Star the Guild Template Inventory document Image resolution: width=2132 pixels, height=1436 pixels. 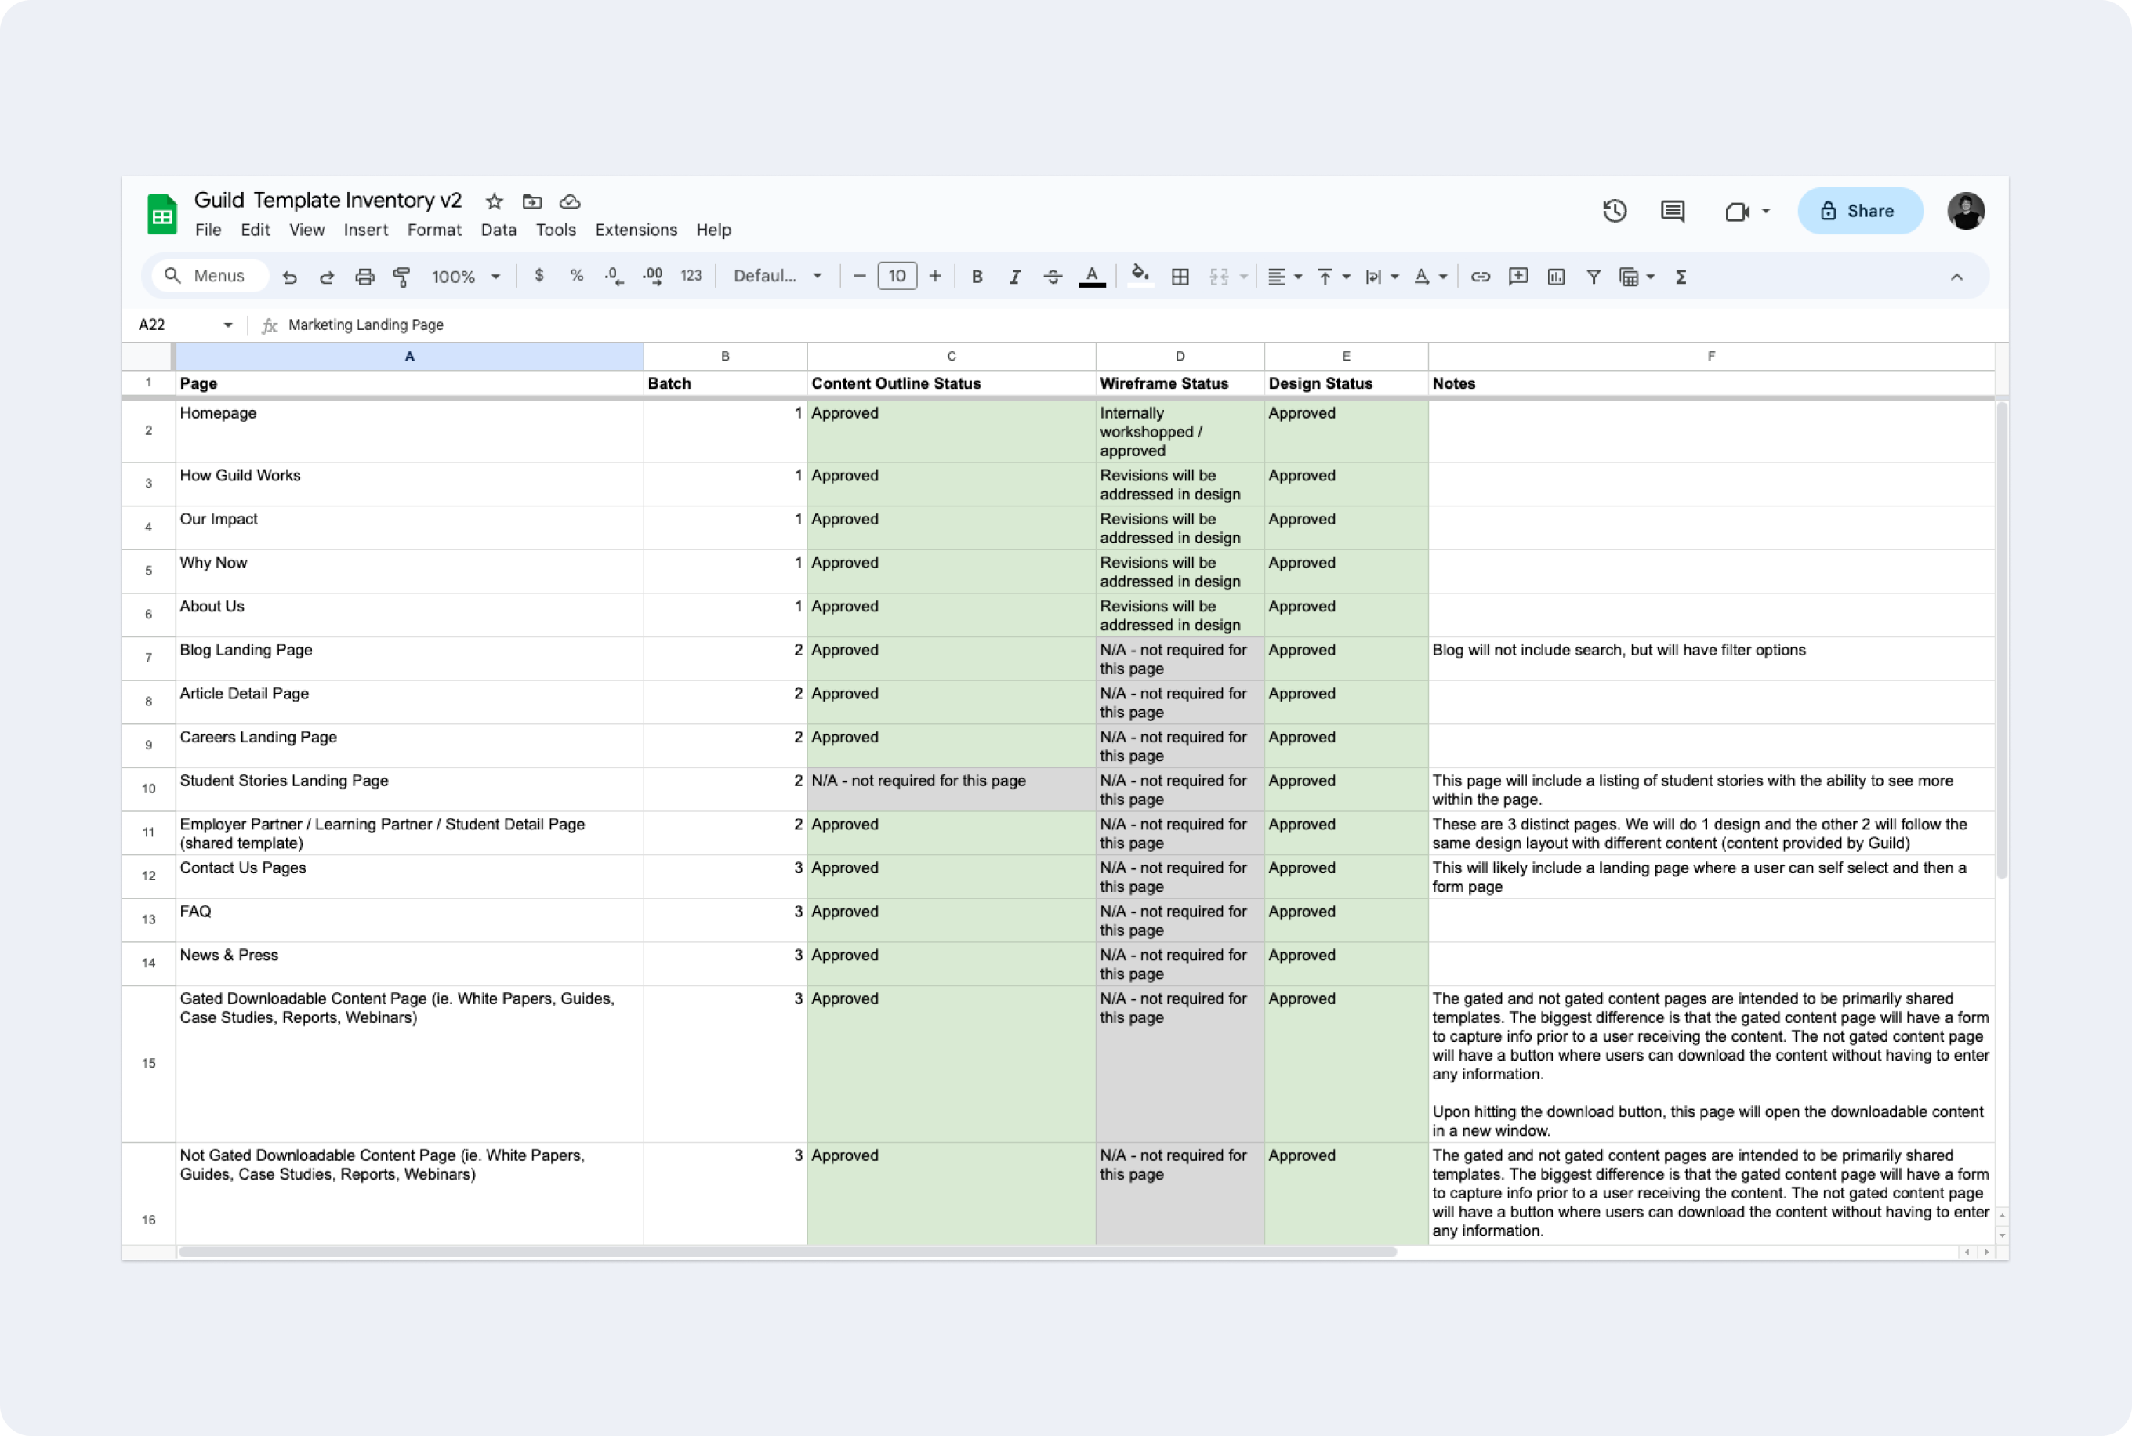[495, 201]
